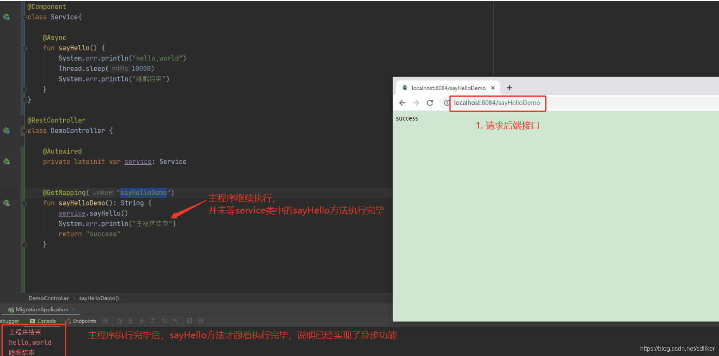Click the @Async annotation

coord(54,38)
